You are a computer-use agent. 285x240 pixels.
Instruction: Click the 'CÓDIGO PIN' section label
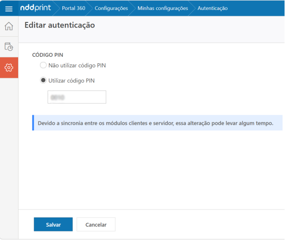[x=48, y=55]
